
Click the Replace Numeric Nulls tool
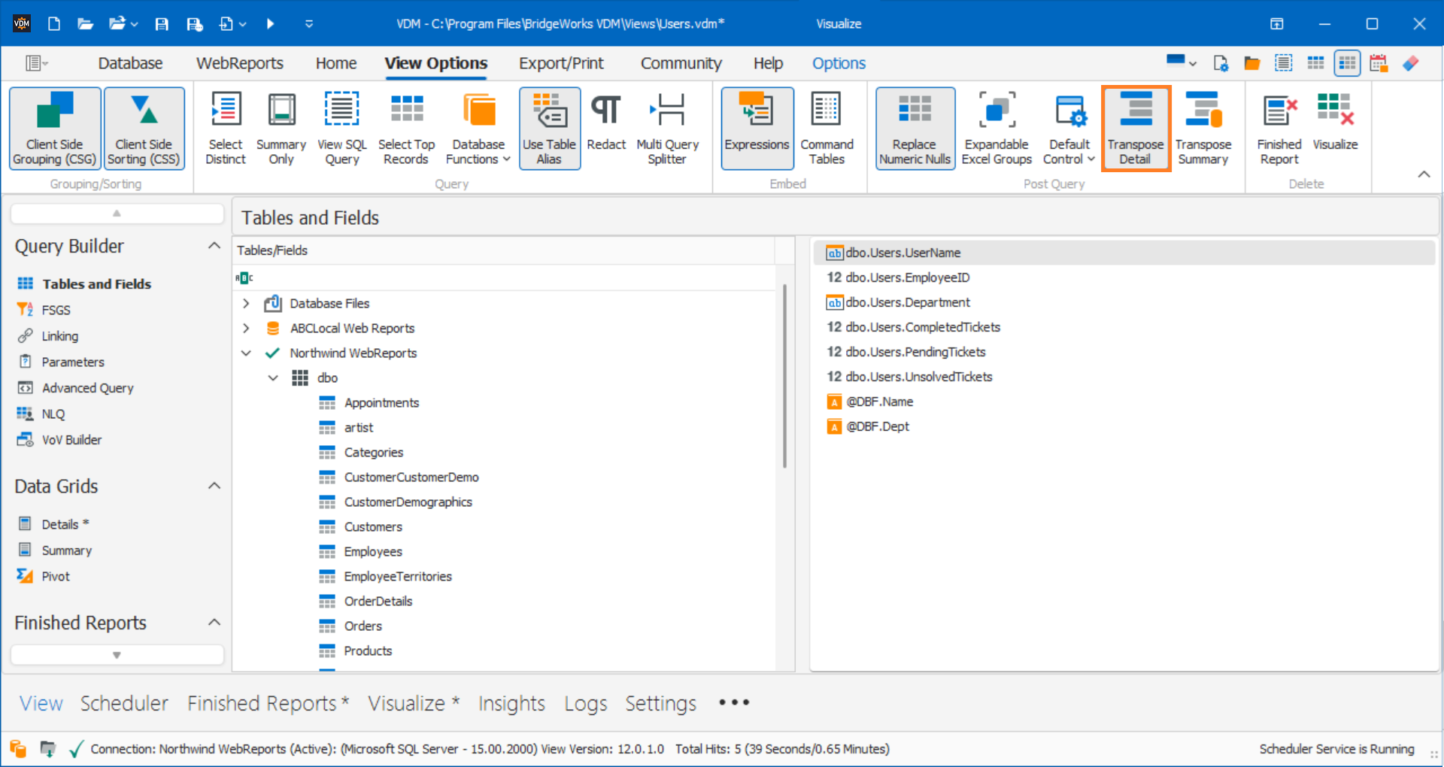[x=915, y=128]
